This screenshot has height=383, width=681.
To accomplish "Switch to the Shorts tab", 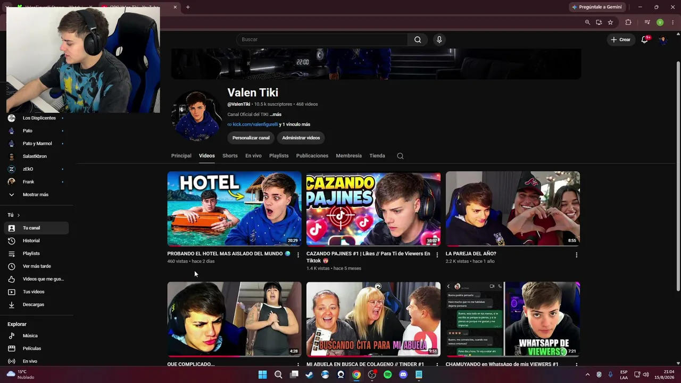I will pyautogui.click(x=230, y=156).
